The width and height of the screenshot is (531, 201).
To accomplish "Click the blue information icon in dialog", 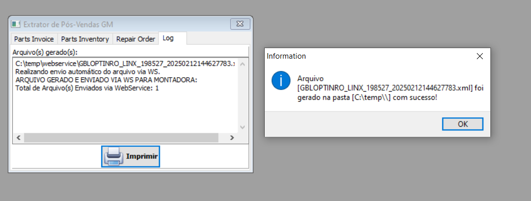I will point(281,81).
